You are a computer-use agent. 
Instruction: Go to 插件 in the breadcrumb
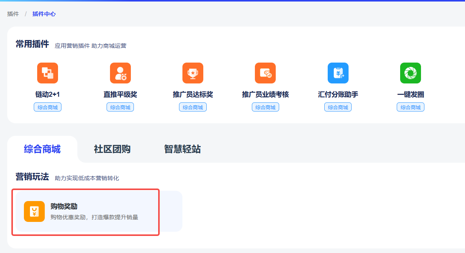coord(13,14)
